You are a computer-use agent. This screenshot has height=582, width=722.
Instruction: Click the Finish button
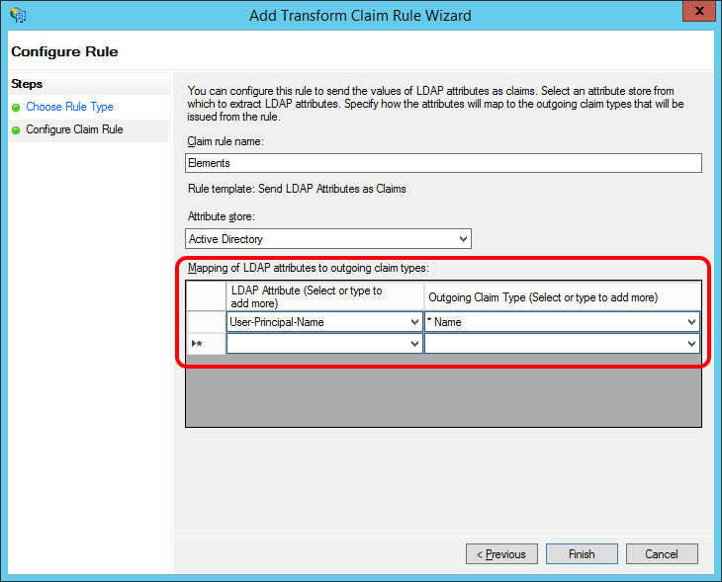pos(582,554)
